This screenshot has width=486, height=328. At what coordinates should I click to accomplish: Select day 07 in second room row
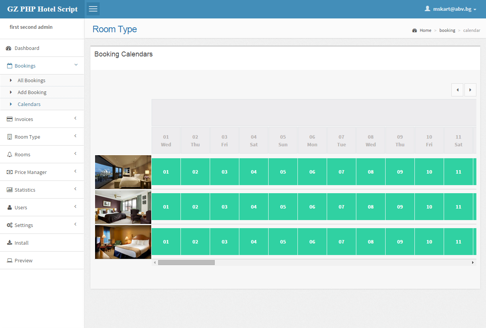[341, 207]
